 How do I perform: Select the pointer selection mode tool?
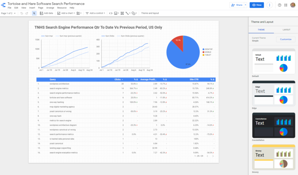(x=34, y=13)
